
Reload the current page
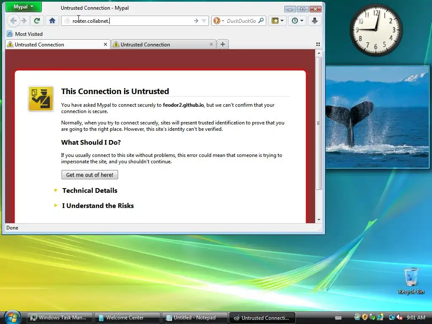click(37, 21)
